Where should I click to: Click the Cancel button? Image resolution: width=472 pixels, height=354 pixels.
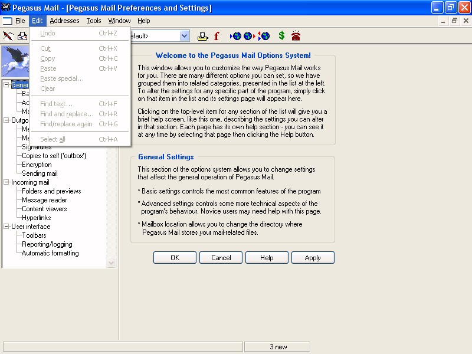pos(221,258)
